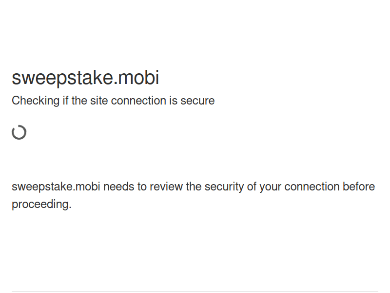
Task: Click the horizontal divider line near the bottom
Action: (195, 292)
